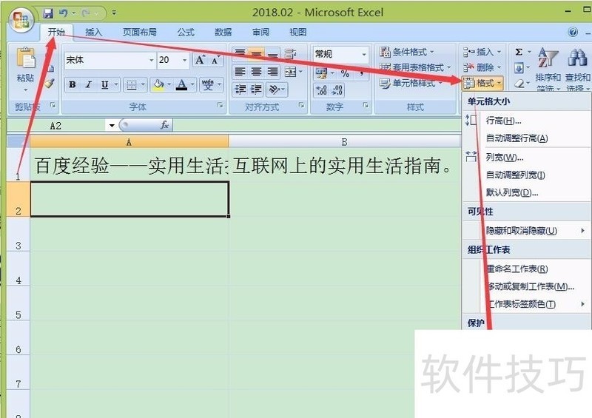592x418 pixels.
Task: Switch to the 公式 tab
Action: pos(186,33)
